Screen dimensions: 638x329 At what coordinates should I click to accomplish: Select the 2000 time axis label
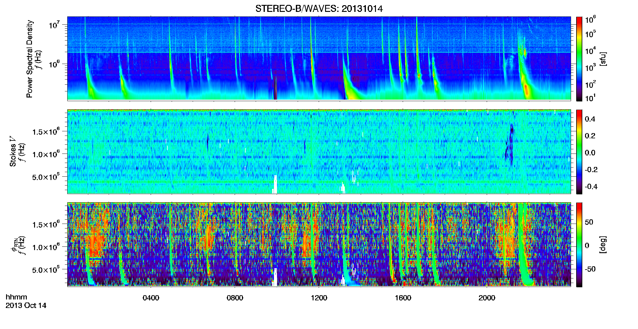pos(487,298)
